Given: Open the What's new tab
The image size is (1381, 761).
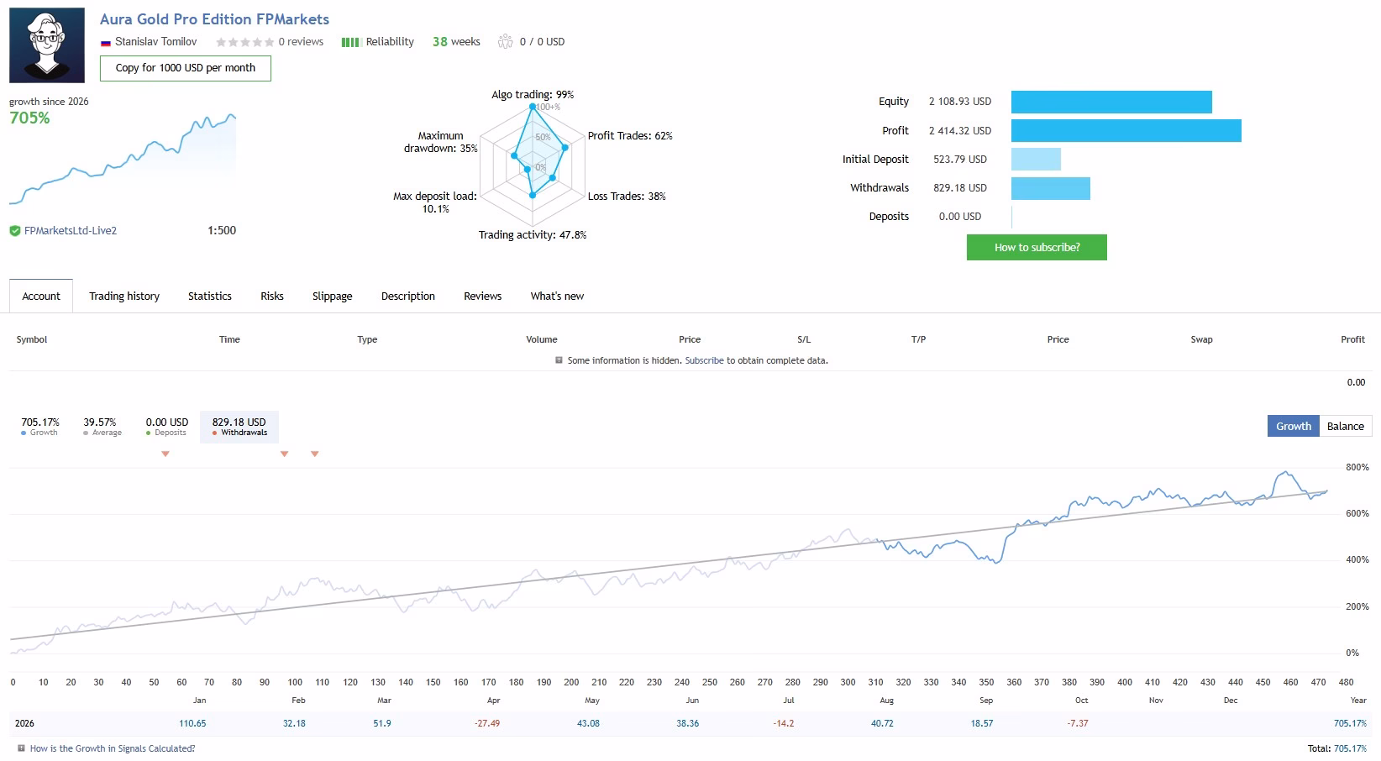Looking at the screenshot, I should (557, 296).
